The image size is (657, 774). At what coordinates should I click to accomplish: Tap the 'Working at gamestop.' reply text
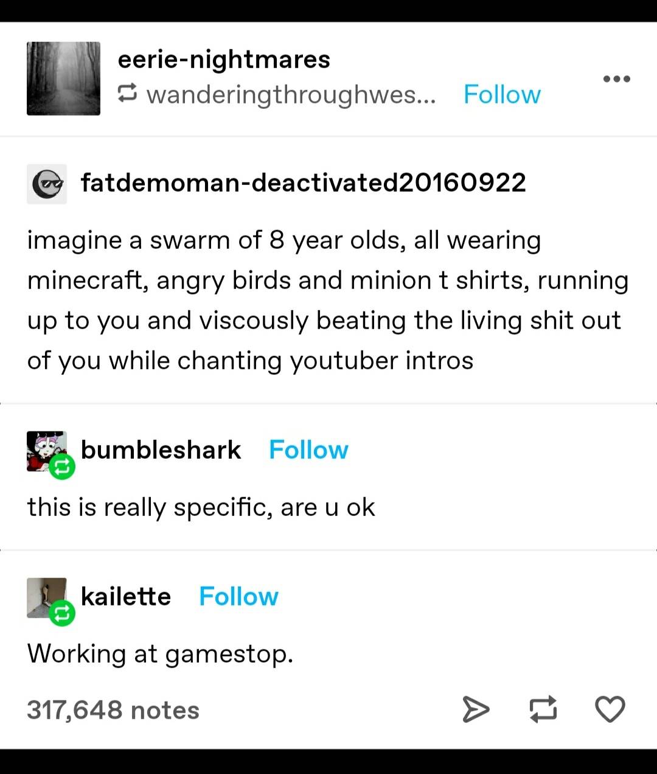(x=160, y=655)
